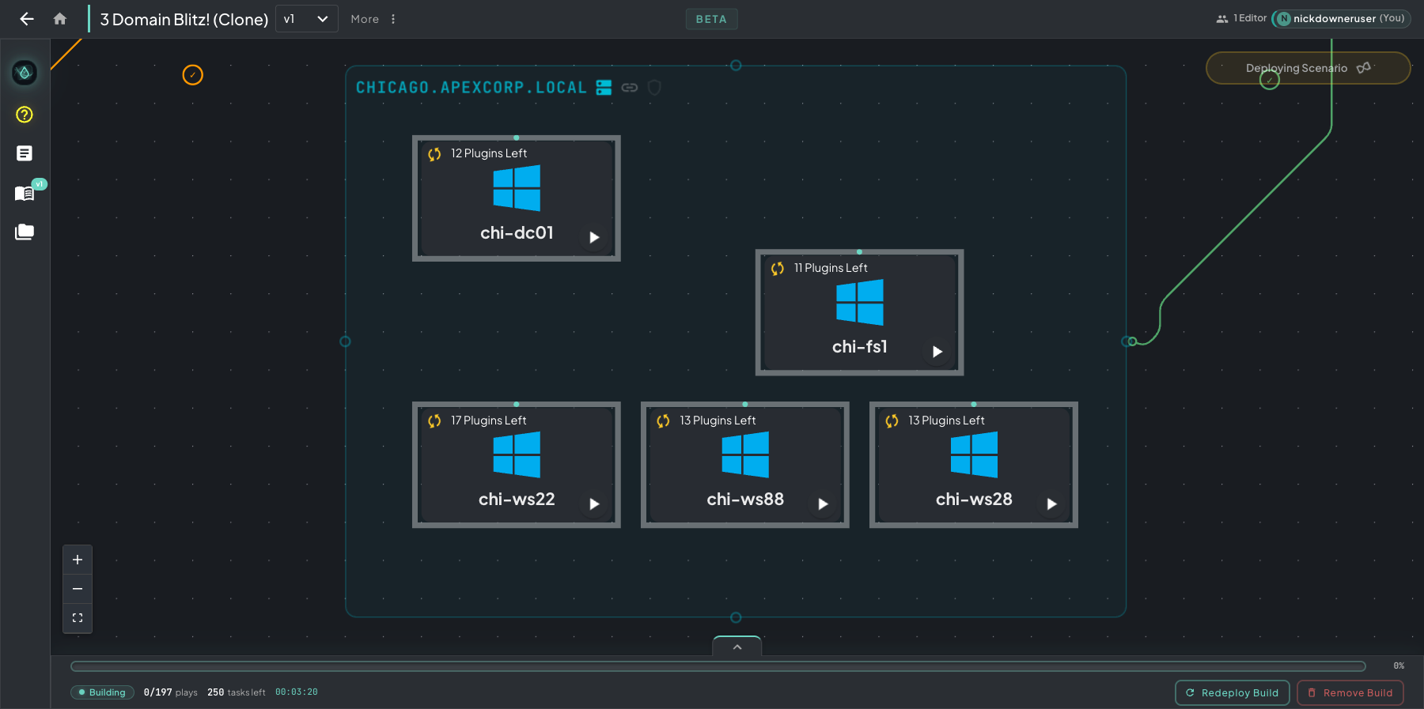This screenshot has width=1424, height=709.
Task: Click chi-ws28 play button
Action: point(1051,503)
